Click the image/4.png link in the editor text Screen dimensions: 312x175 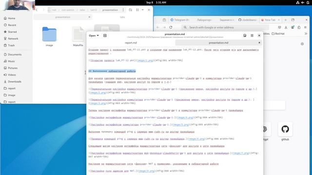(x=185, y=118)
